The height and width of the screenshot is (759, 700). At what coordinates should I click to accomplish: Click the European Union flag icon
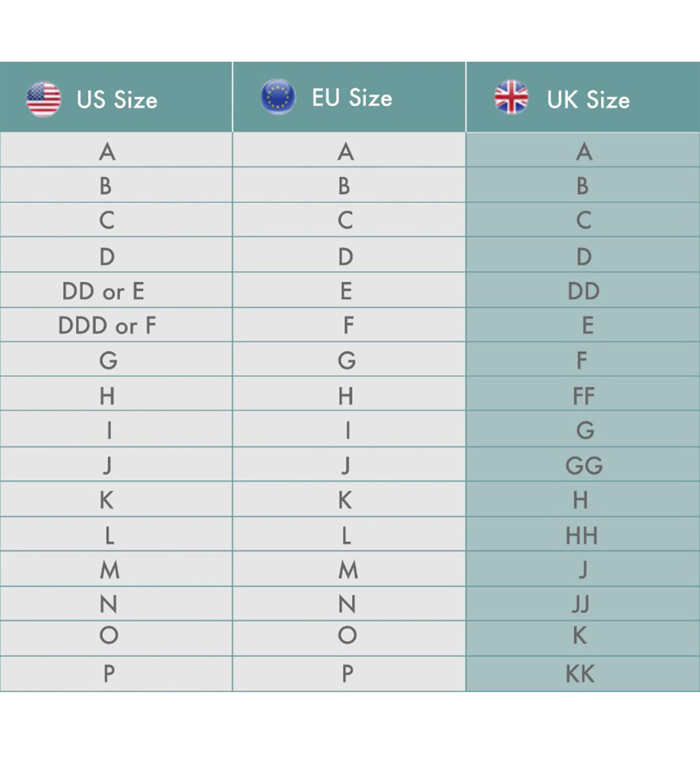pos(278,97)
